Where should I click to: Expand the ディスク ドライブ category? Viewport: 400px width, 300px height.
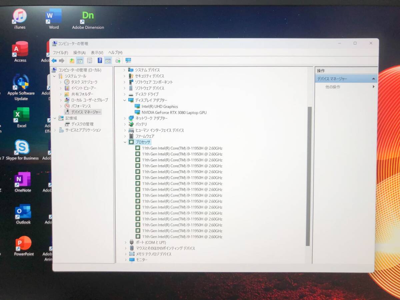pos(125,94)
